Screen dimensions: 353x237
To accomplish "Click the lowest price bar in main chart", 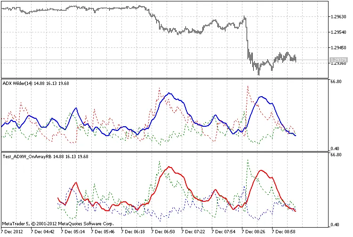I will tap(258, 73).
